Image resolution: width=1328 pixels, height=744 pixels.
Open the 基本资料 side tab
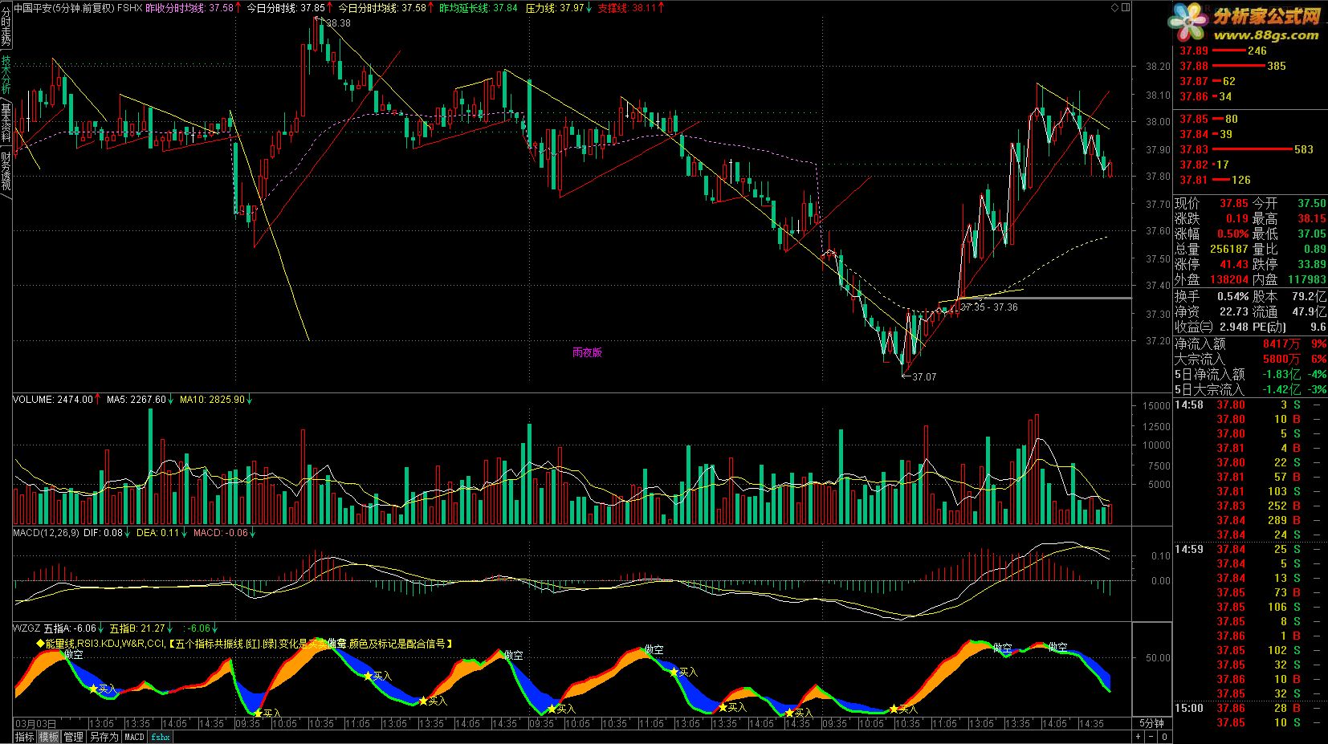coord(6,122)
